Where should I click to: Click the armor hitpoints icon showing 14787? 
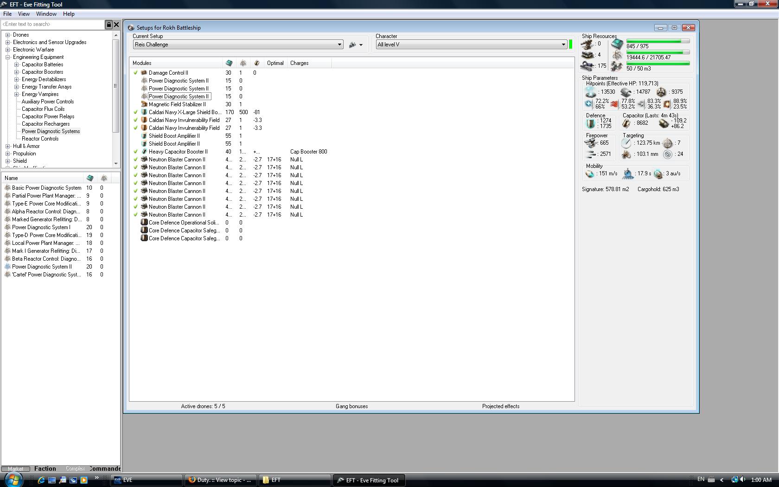click(626, 92)
